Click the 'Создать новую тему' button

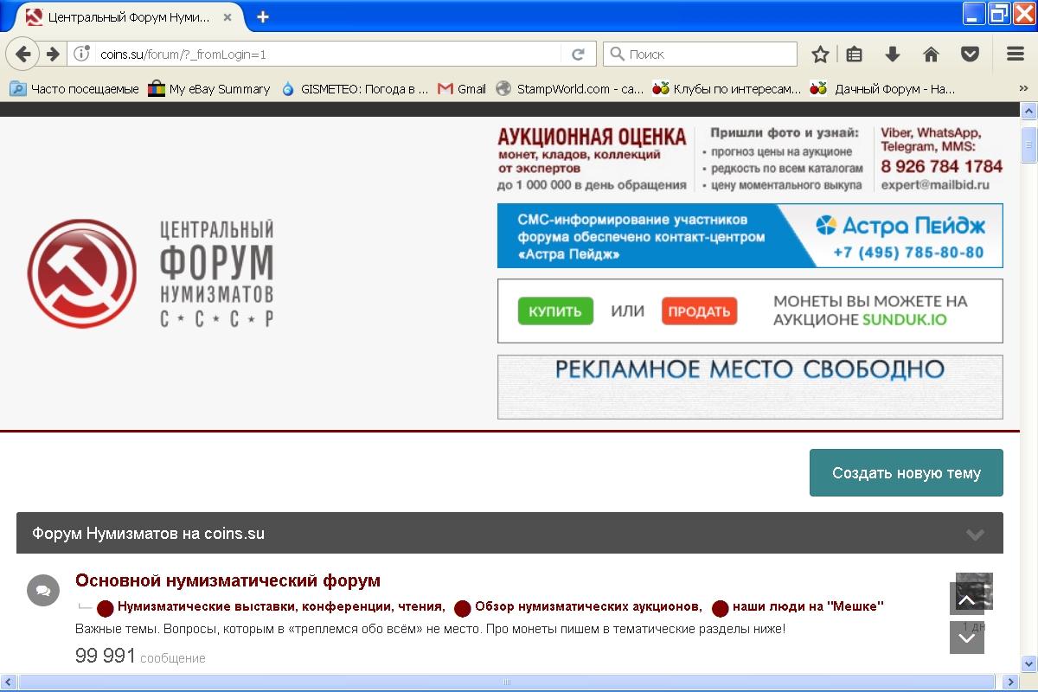point(907,473)
